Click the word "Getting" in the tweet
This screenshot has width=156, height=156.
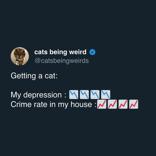point(23,76)
